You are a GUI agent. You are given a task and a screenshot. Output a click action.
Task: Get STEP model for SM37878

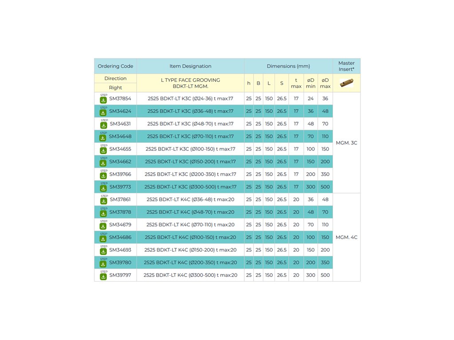(x=103, y=213)
